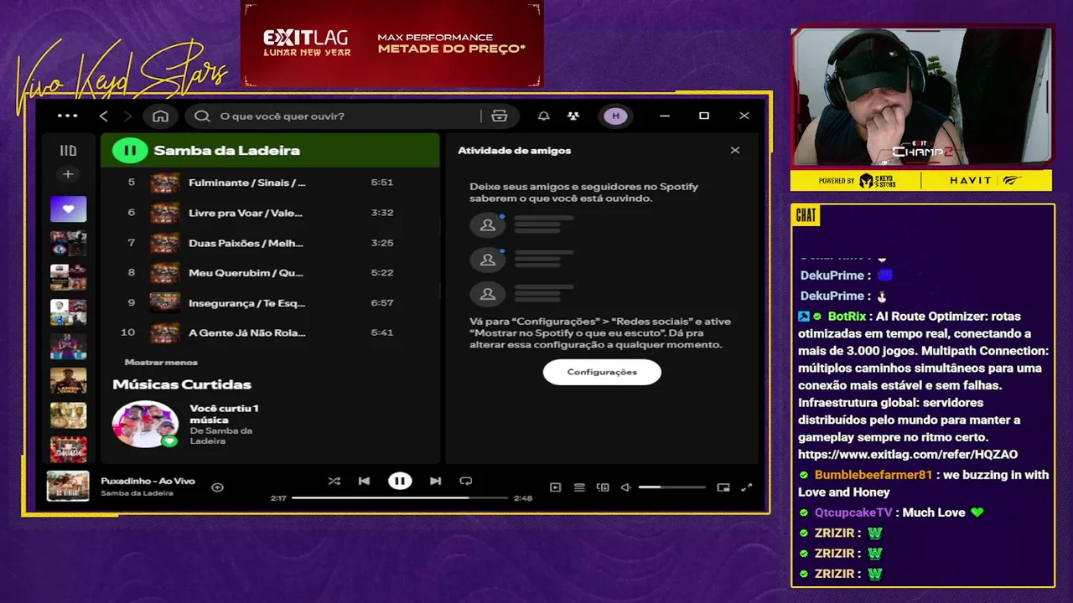
Task: Skip to next track
Action: pos(435,481)
